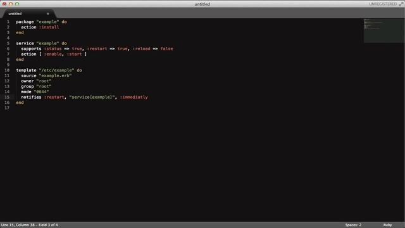The image size is (405, 228).
Task: Click line number 1 in gutter
Action: 8,22
